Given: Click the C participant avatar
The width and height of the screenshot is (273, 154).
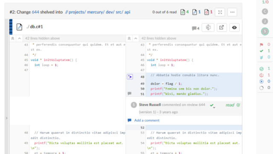Looking at the screenshot, I should click(265, 12).
